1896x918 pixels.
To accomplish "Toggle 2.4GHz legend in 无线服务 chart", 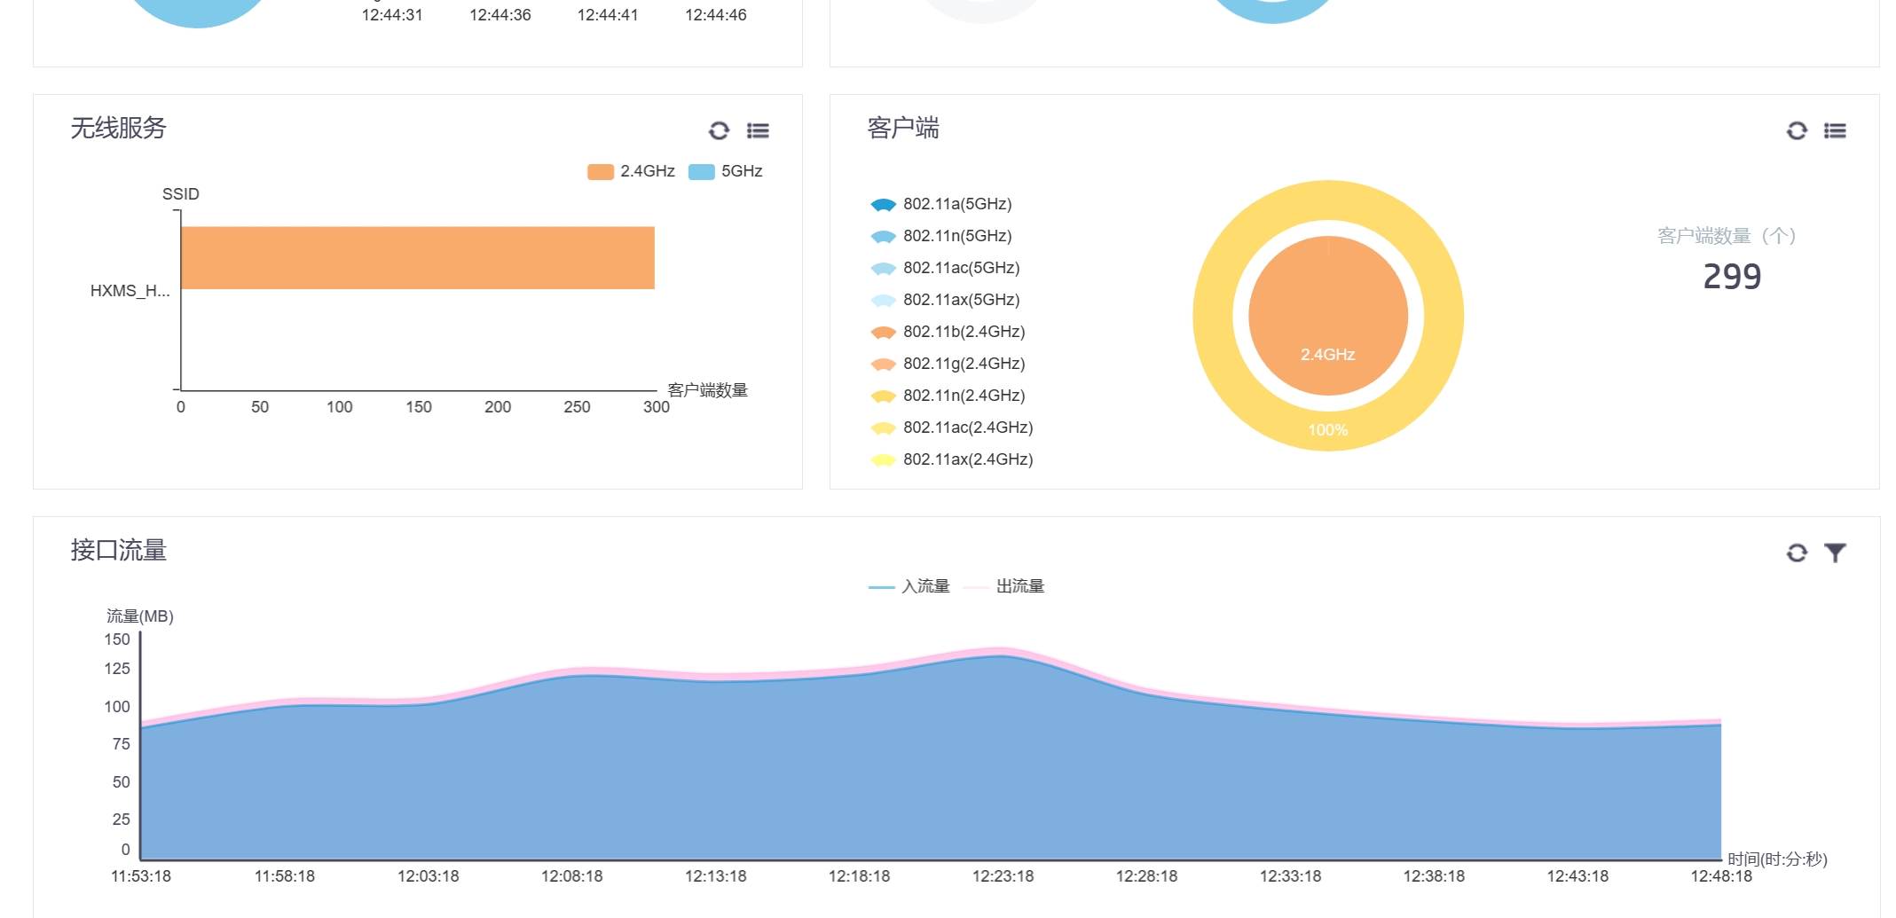I will coord(631,171).
